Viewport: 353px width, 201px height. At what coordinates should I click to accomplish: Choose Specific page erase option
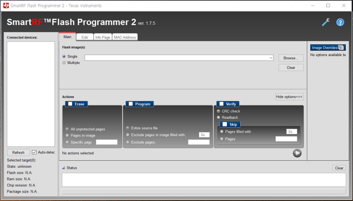point(67,142)
